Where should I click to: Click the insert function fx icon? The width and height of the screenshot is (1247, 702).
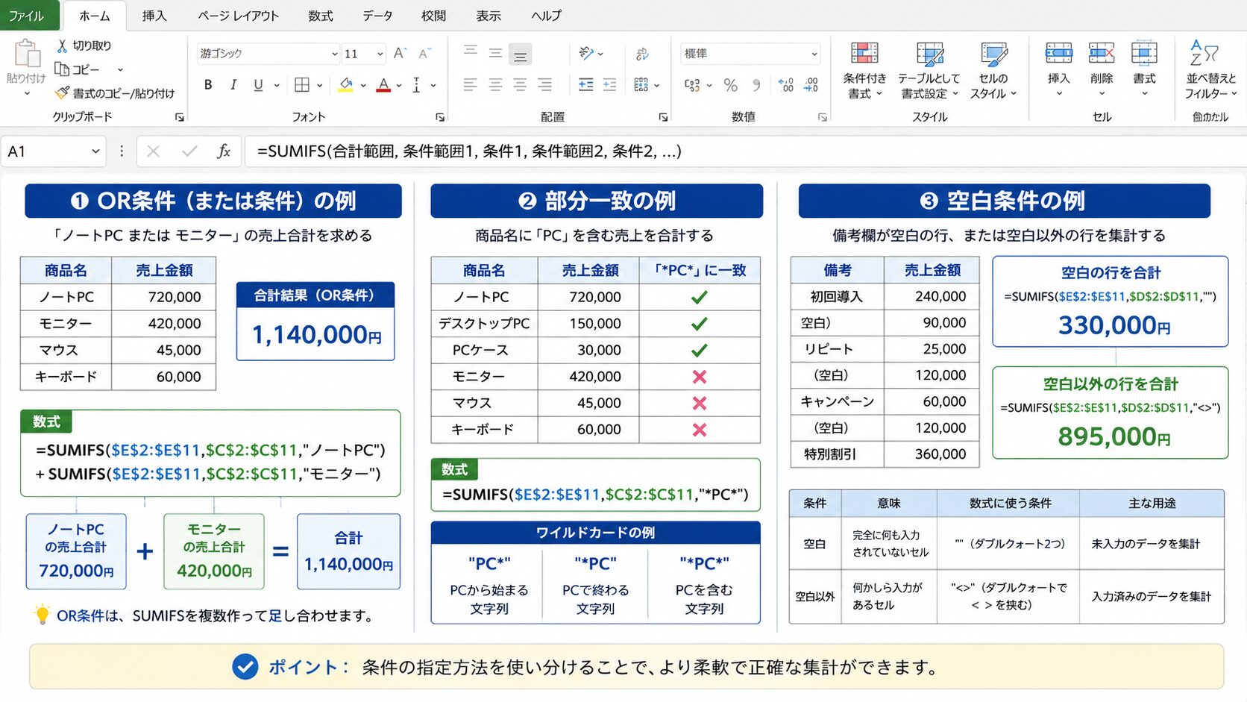[223, 151]
